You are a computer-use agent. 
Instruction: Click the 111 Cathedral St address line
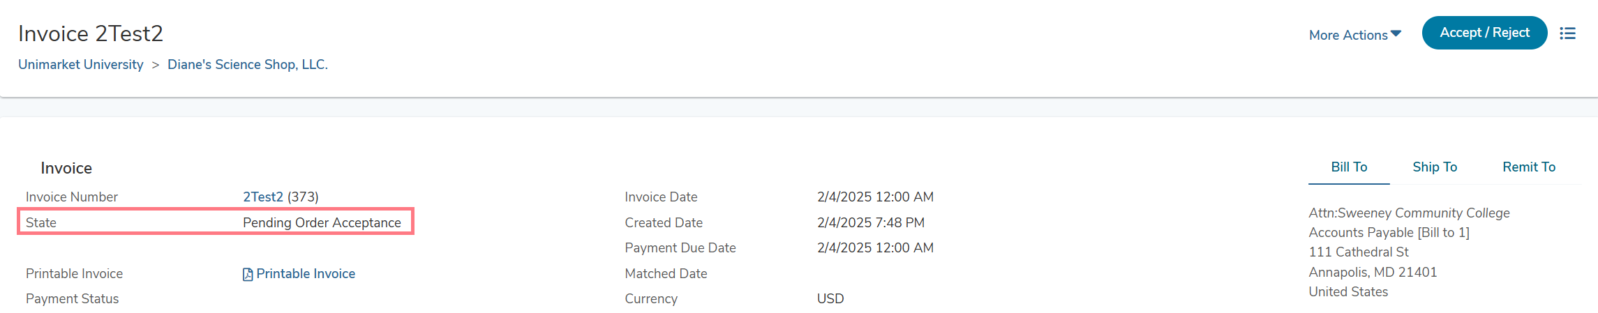(1359, 252)
